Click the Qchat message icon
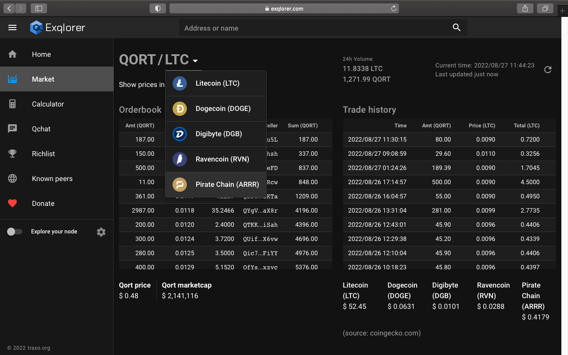Image resolution: width=568 pixels, height=355 pixels. 12,129
